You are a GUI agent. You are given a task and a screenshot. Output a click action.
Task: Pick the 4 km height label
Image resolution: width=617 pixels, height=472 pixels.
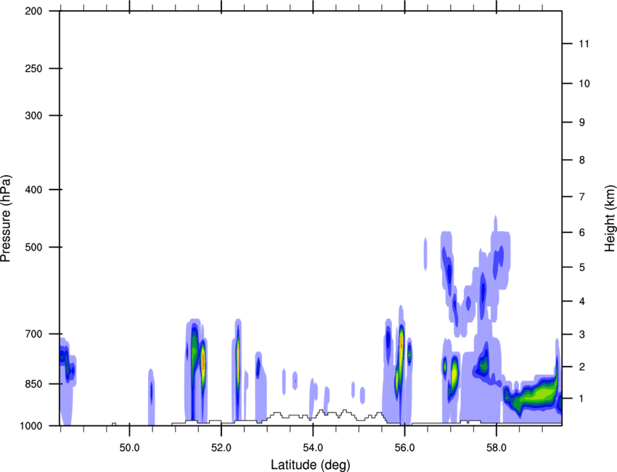tap(582, 301)
